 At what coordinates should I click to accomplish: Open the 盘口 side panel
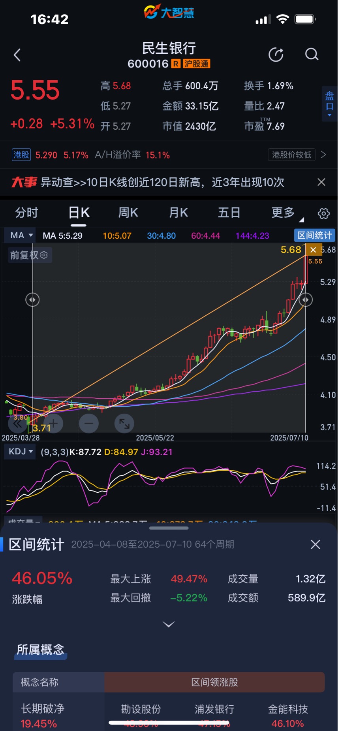[x=329, y=104]
